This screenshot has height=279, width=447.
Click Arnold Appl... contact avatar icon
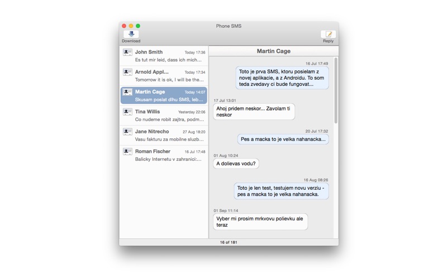[x=127, y=72]
